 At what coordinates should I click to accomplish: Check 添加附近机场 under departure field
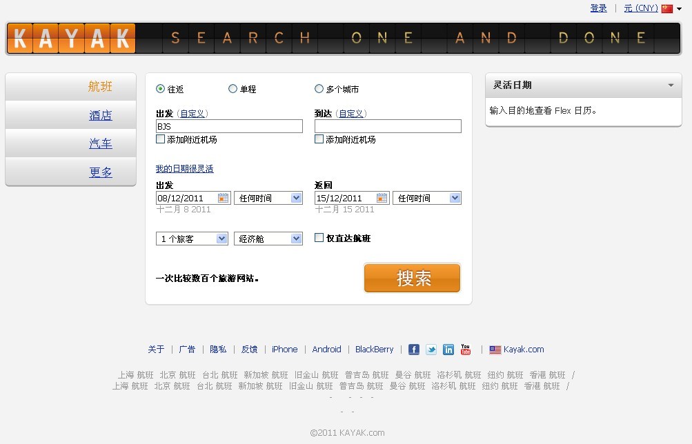pos(161,139)
